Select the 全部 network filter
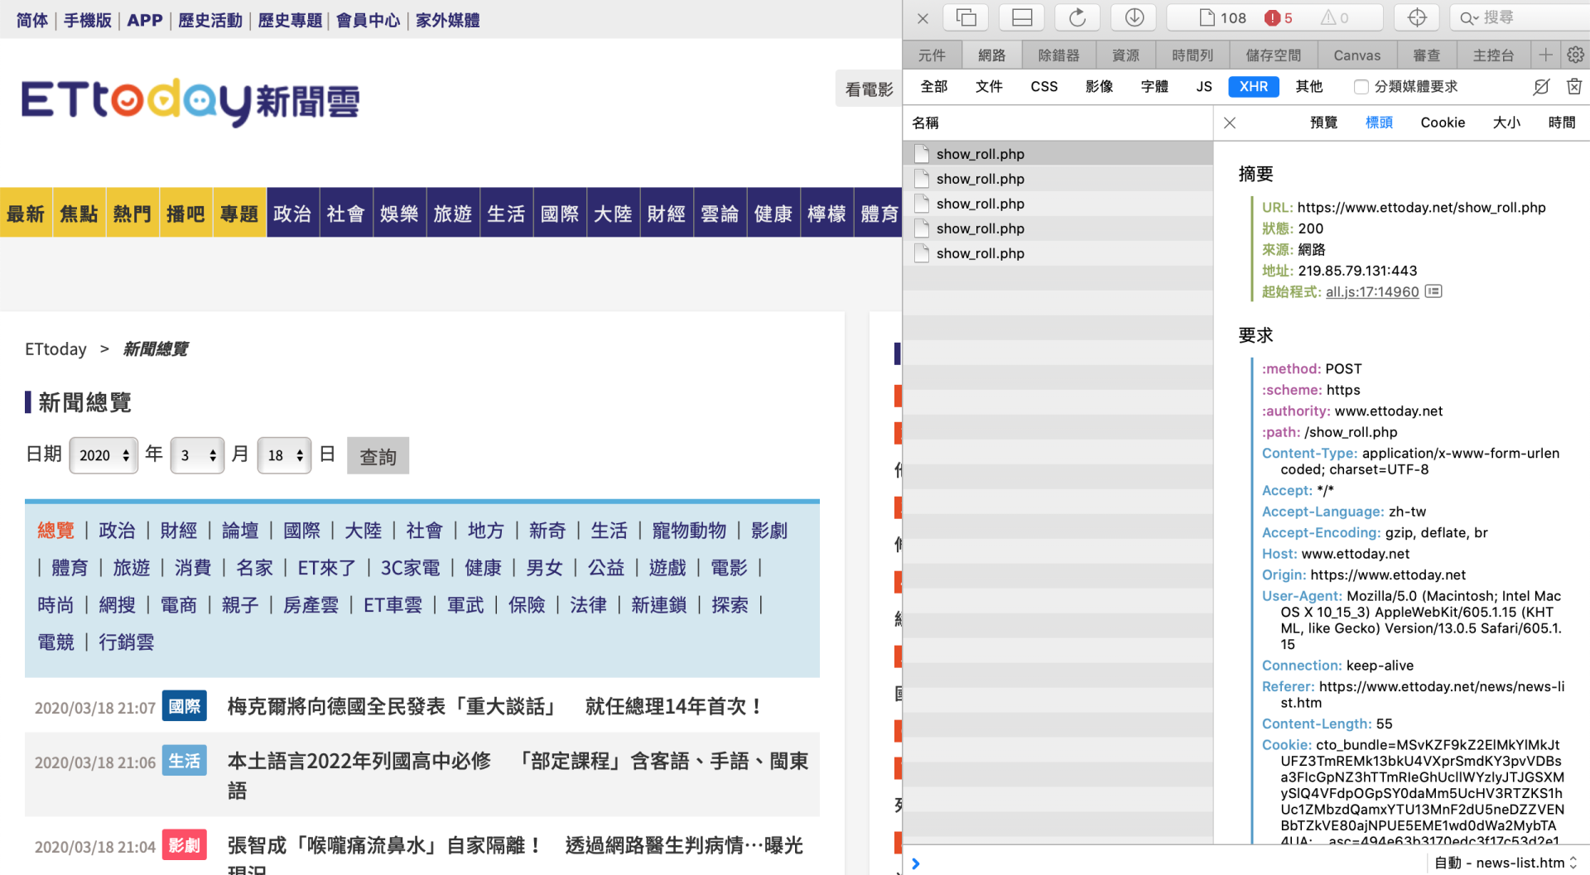The image size is (1590, 875). coord(933,87)
